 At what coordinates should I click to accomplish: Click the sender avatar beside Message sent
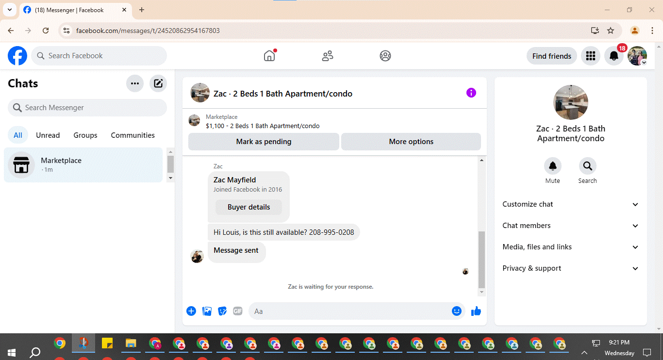click(x=197, y=256)
